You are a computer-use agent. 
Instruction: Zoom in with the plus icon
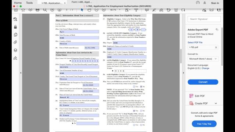104,10
